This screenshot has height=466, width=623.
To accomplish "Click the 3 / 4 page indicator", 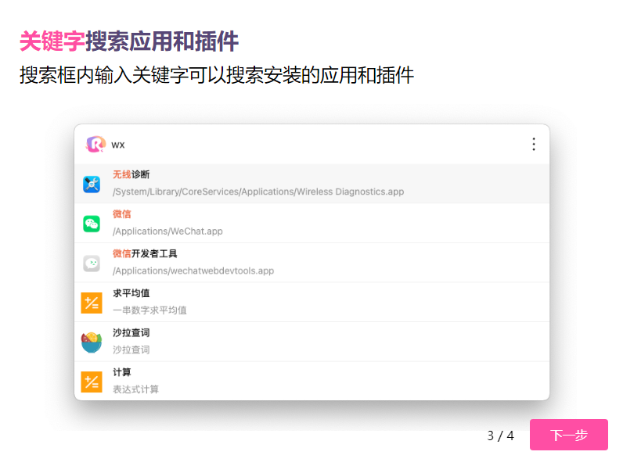I will (501, 436).
